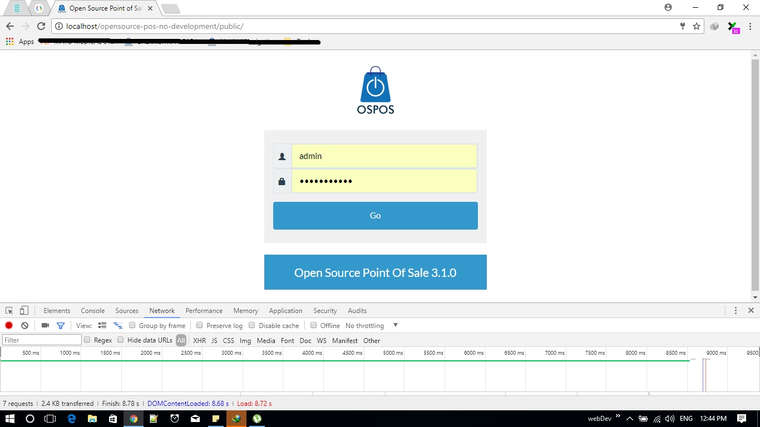This screenshot has width=760, height=427.
Task: Open the network request filter bar
Action: tap(61, 325)
